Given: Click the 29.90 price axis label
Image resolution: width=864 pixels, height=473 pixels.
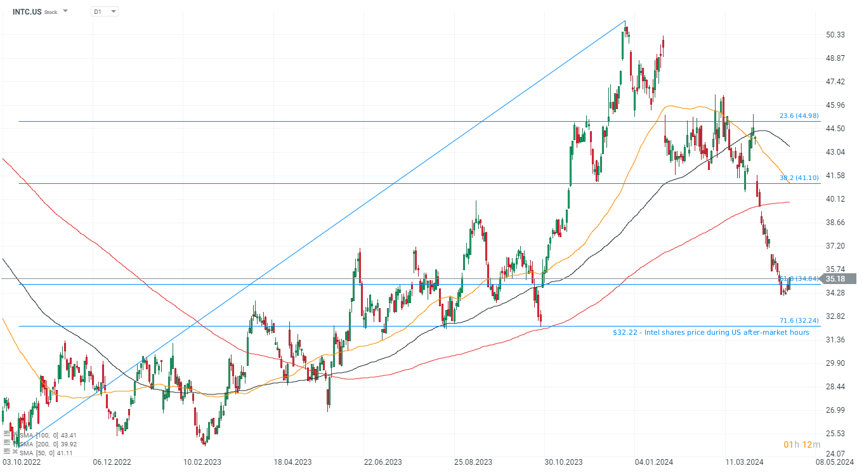Looking at the screenshot, I should pos(836,363).
